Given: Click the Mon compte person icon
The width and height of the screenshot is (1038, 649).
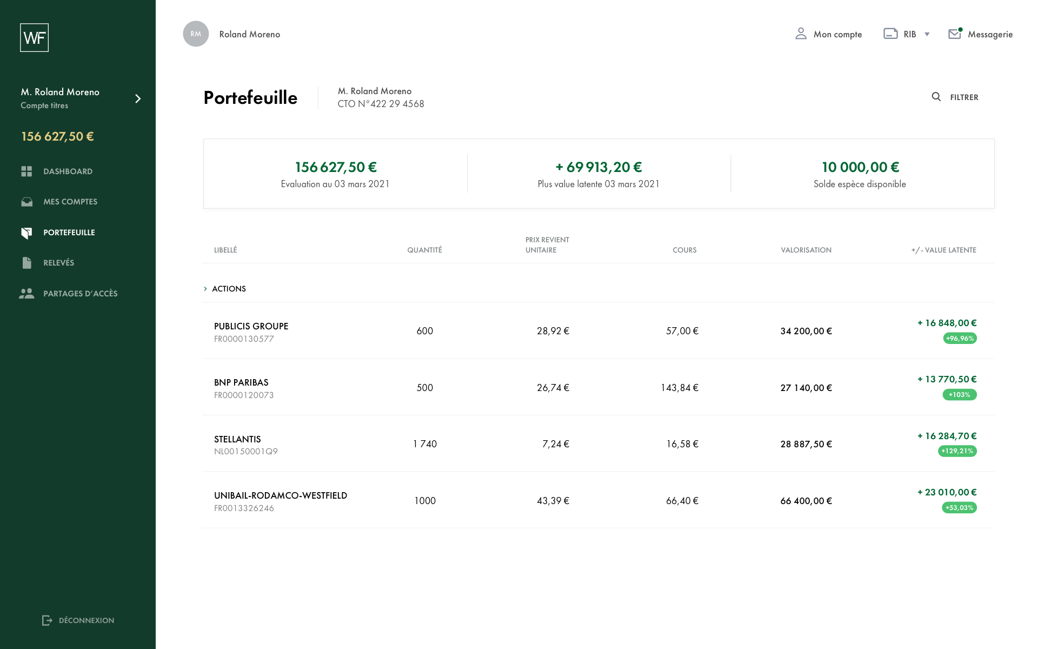Looking at the screenshot, I should (801, 34).
